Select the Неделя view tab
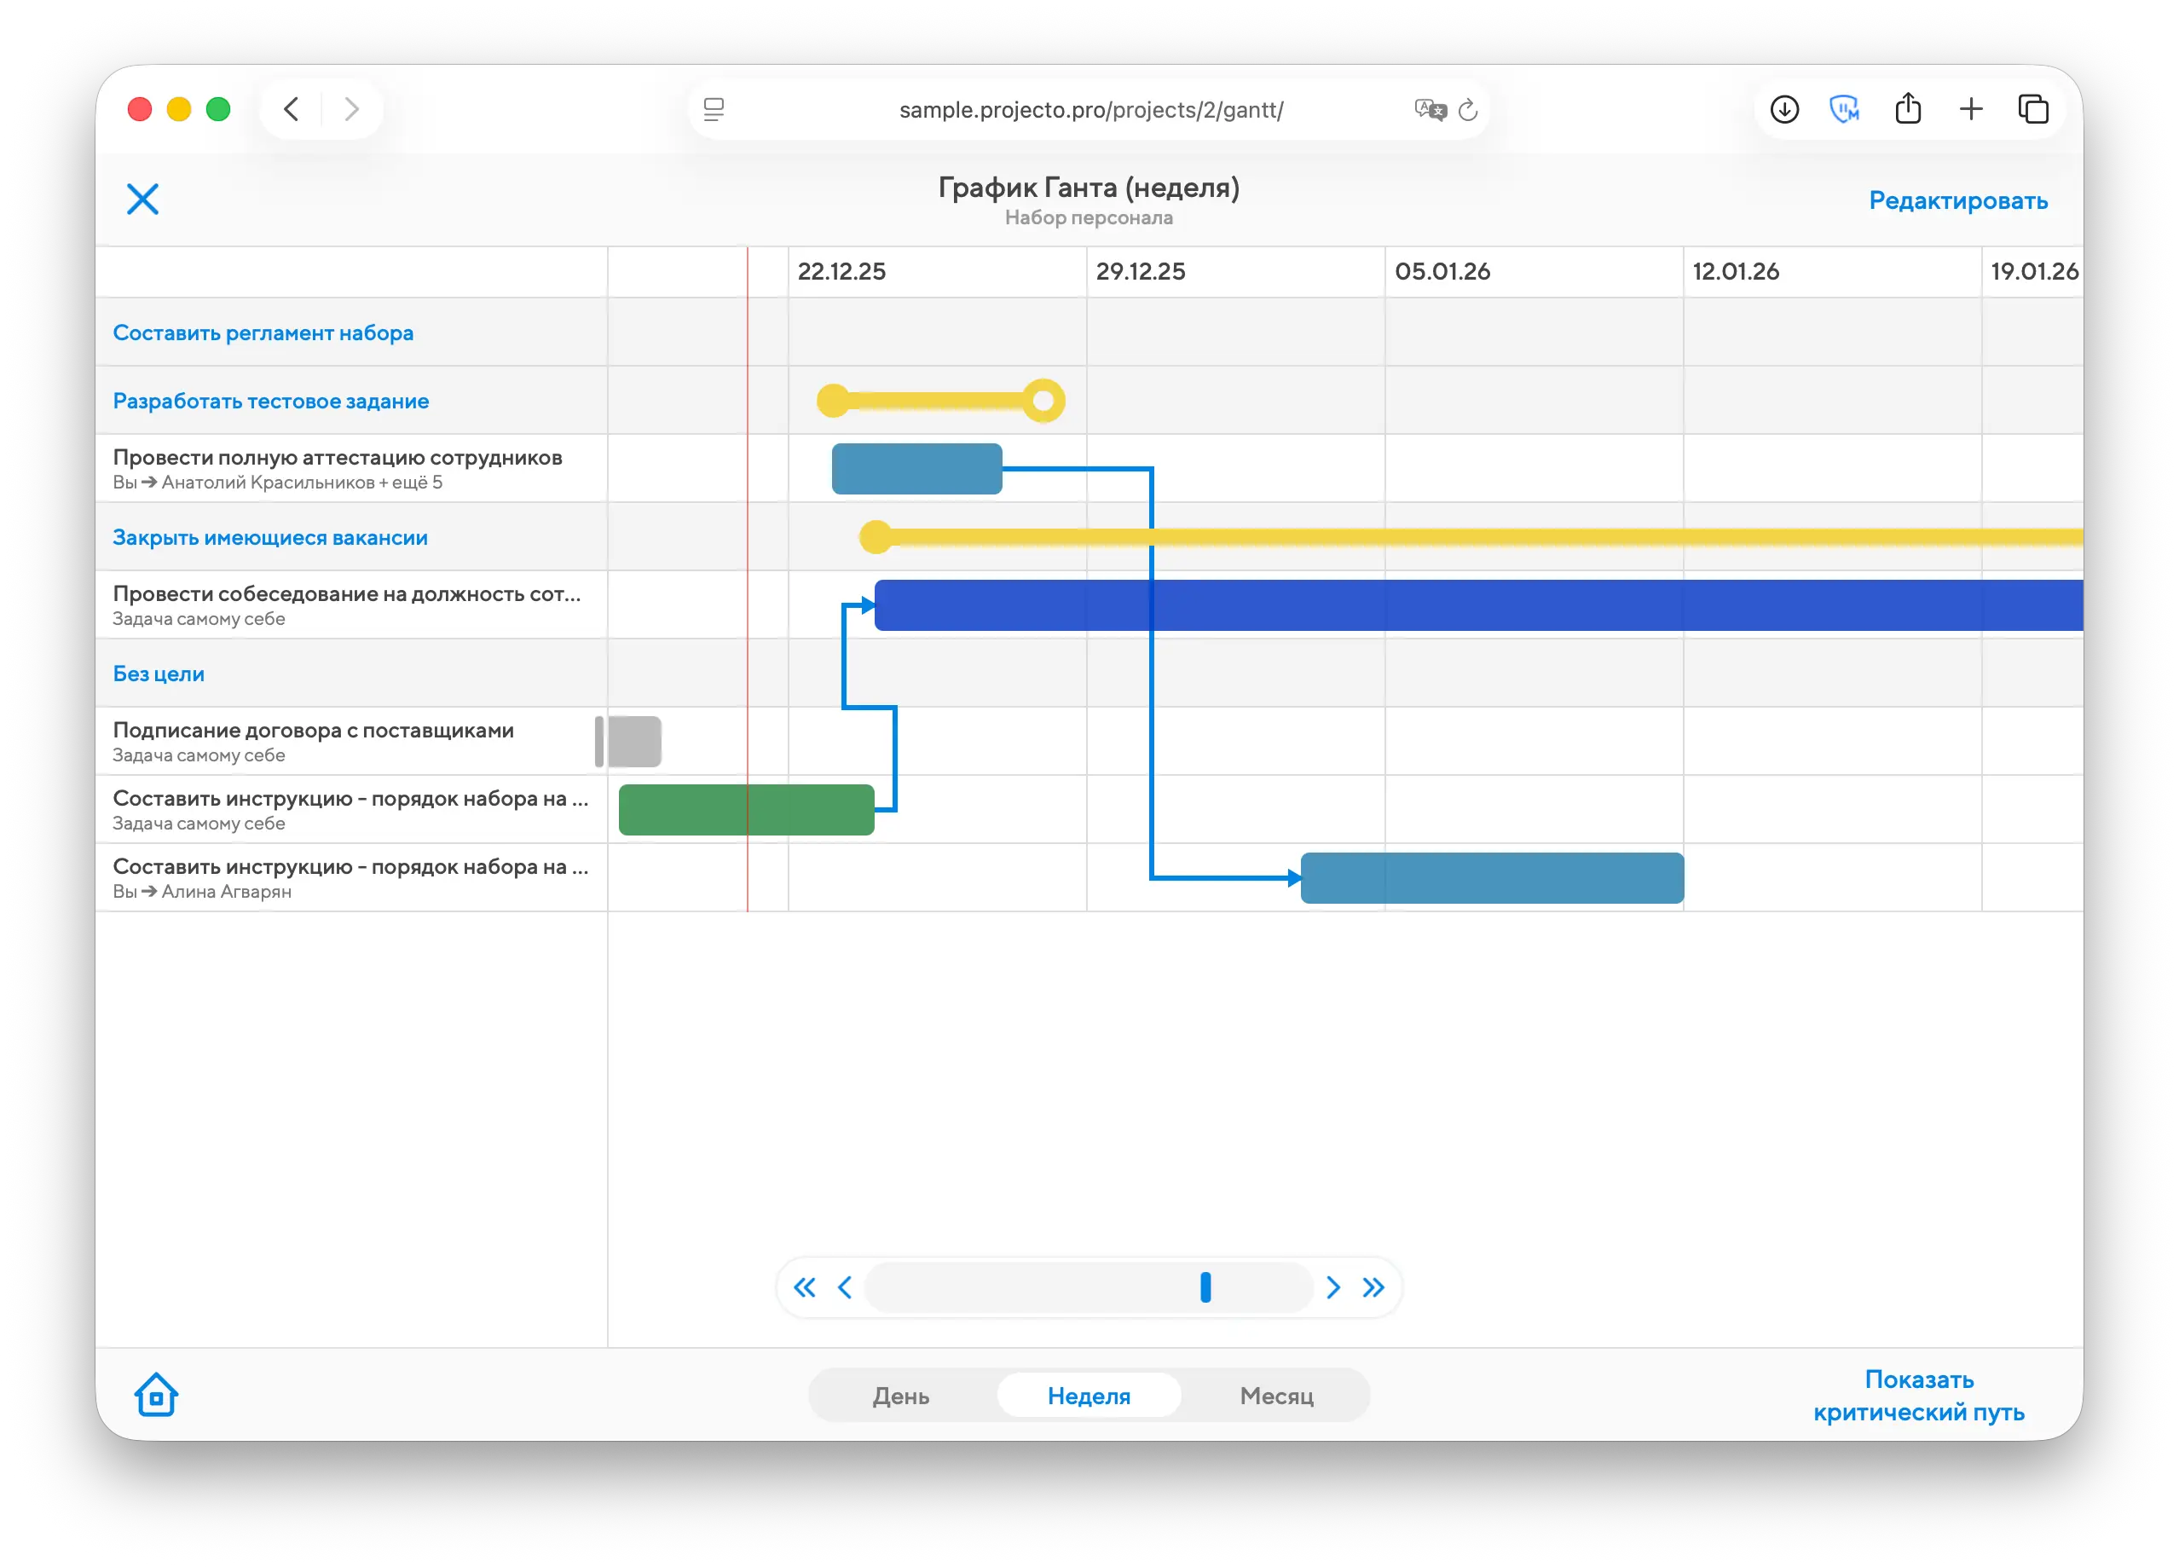 click(x=1089, y=1395)
